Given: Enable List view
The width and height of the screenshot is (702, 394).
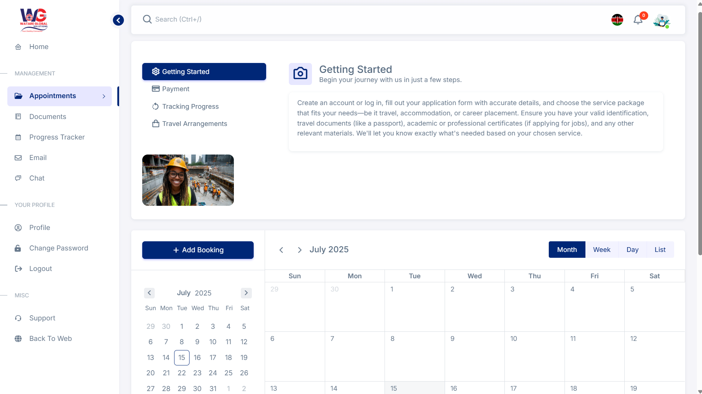Looking at the screenshot, I should [x=659, y=249].
